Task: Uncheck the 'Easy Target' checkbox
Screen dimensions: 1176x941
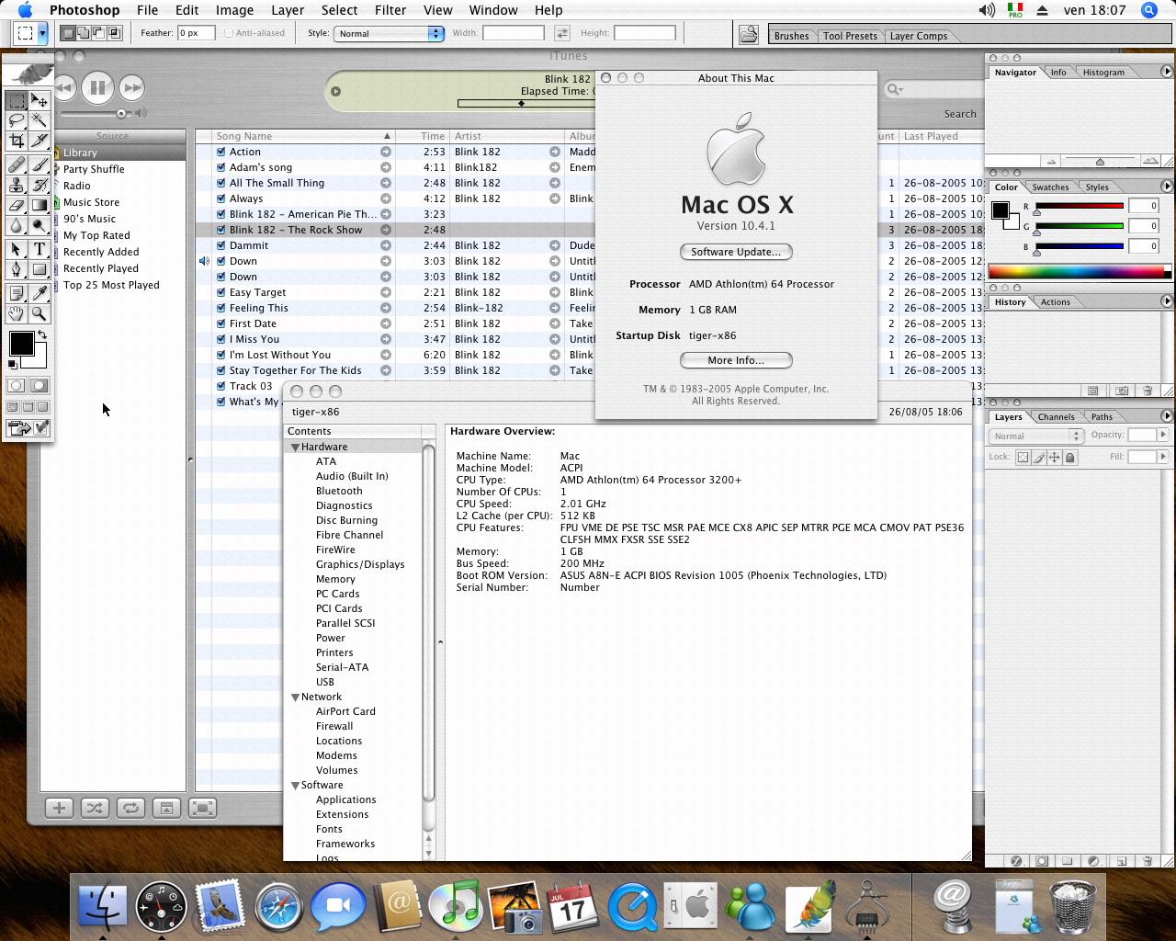Action: click(221, 292)
